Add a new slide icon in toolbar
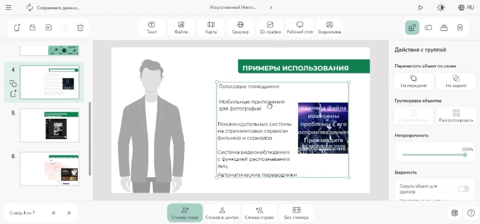This screenshot has width=480, height=224. pos(17,27)
